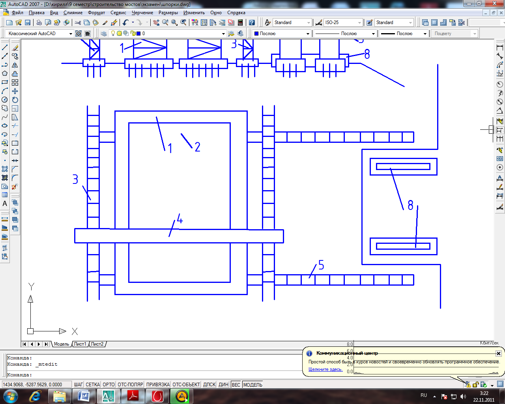This screenshot has width=505, height=404.
Task: Select the Arc draw tool
Action: coord(5,91)
